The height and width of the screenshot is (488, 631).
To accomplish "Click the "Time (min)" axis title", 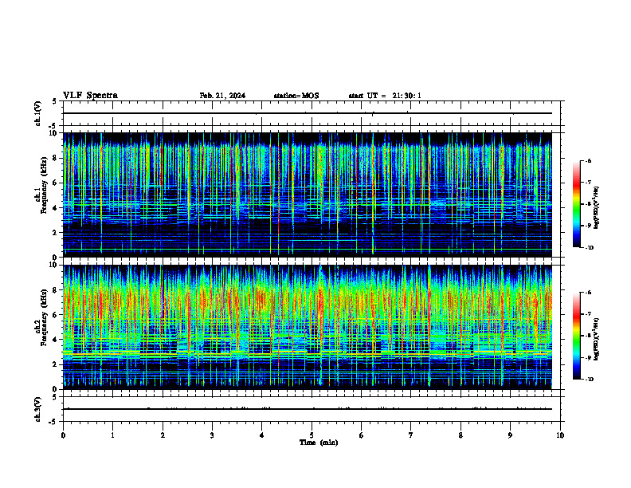I will [x=319, y=443].
